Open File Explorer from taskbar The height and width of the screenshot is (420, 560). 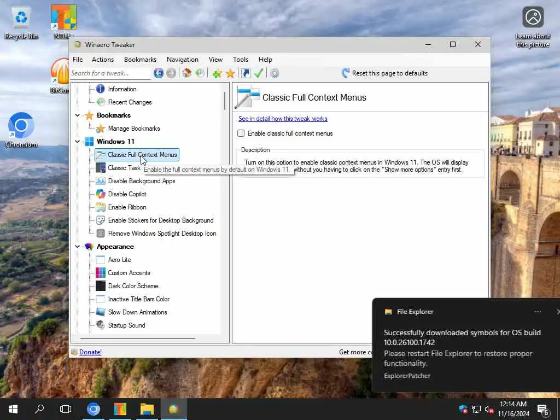coord(147,409)
